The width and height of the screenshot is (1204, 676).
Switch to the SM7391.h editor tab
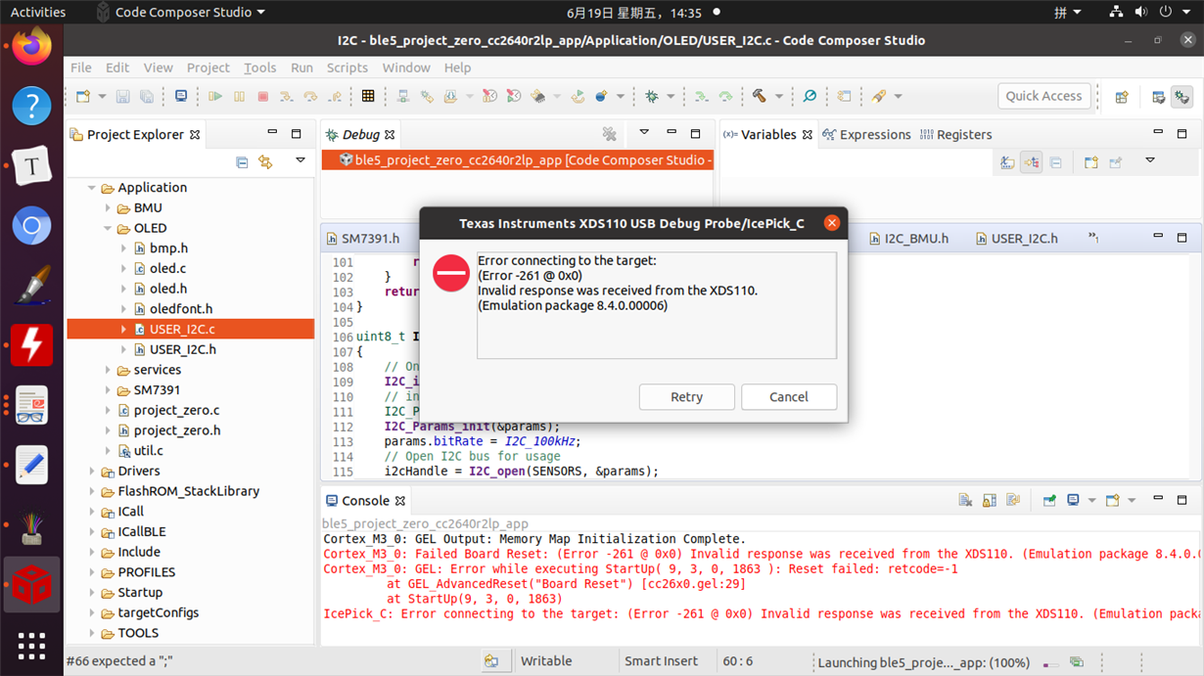point(362,239)
